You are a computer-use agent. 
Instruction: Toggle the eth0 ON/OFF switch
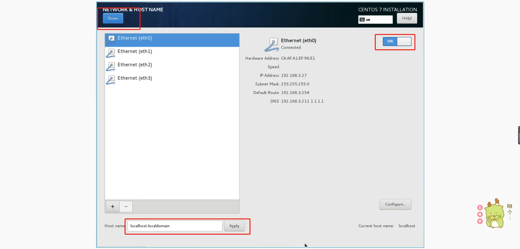(x=397, y=41)
